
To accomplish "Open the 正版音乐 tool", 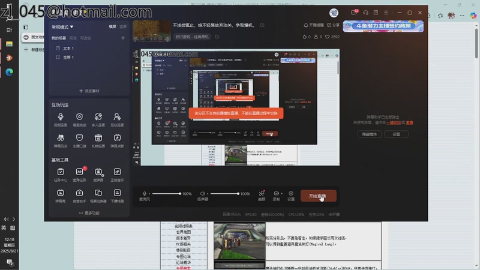I will click(x=117, y=175).
